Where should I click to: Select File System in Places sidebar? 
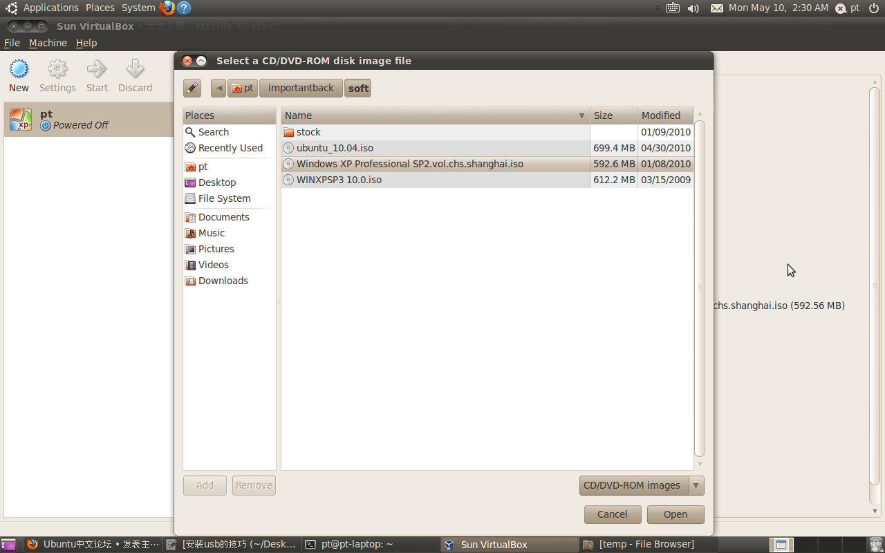click(x=230, y=198)
